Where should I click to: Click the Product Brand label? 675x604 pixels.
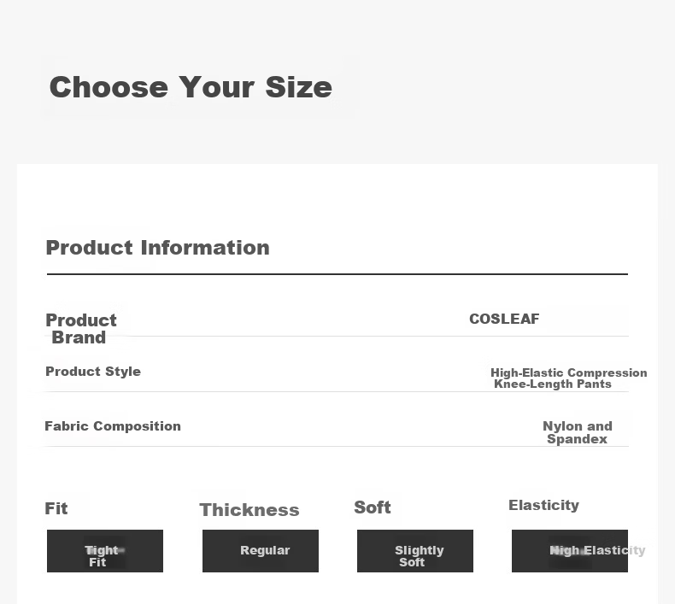coord(81,328)
